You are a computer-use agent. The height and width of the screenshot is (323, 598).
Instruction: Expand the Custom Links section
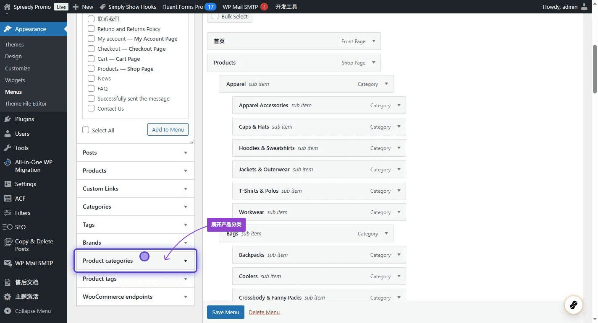click(186, 189)
